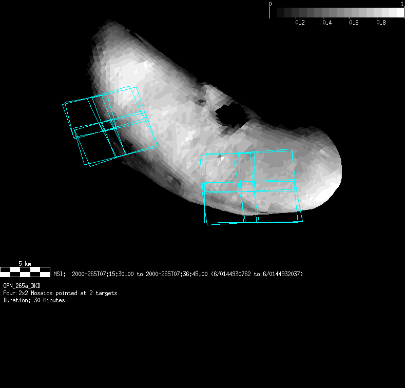The width and height of the screenshot is (405, 388).
Task: Click the 0.6 tick label on legend
Action: (x=354, y=23)
